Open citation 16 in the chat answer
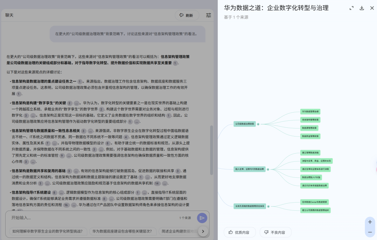The width and height of the screenshot is (377, 240). pyautogui.click(x=66, y=205)
